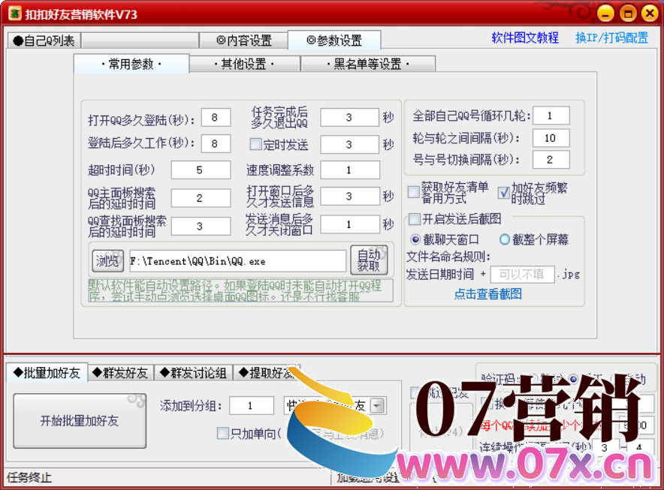Click the 登陆后多久工作 seconds field
Screen dimensions: 664x490
coord(216,144)
